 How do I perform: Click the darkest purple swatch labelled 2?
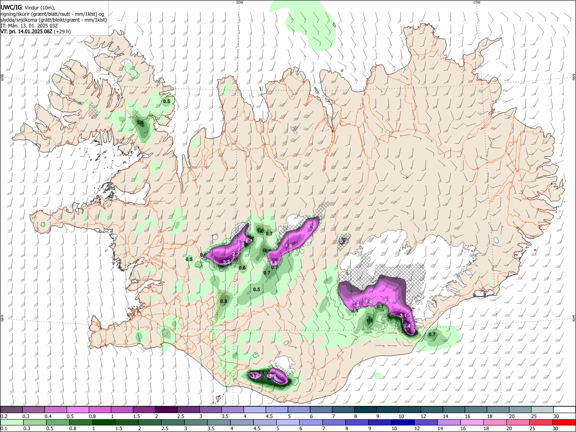pyautogui.click(x=166, y=410)
